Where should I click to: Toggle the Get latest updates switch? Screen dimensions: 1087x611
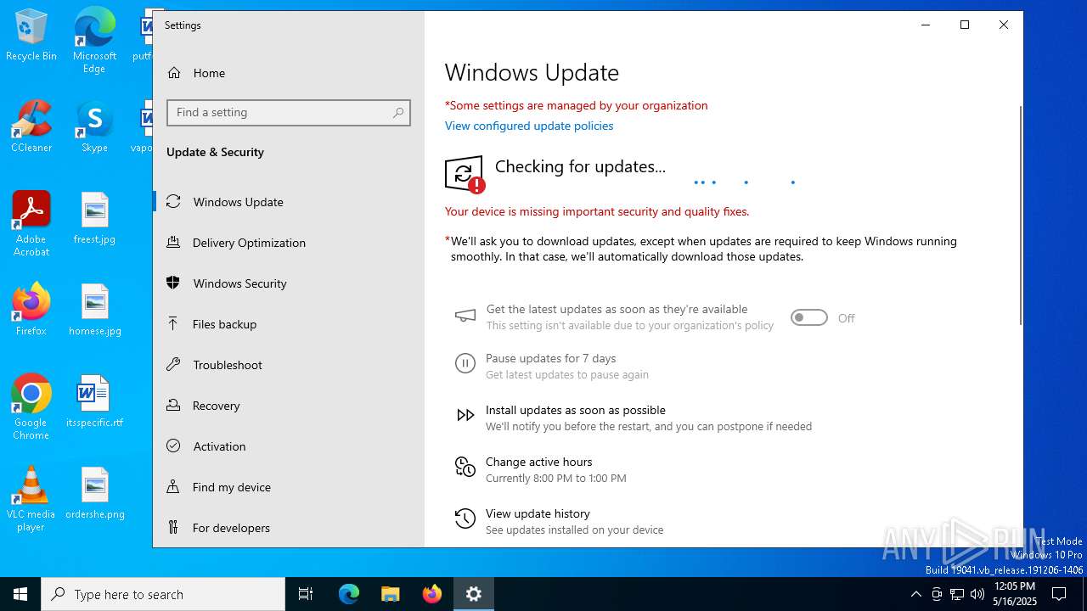(x=808, y=317)
